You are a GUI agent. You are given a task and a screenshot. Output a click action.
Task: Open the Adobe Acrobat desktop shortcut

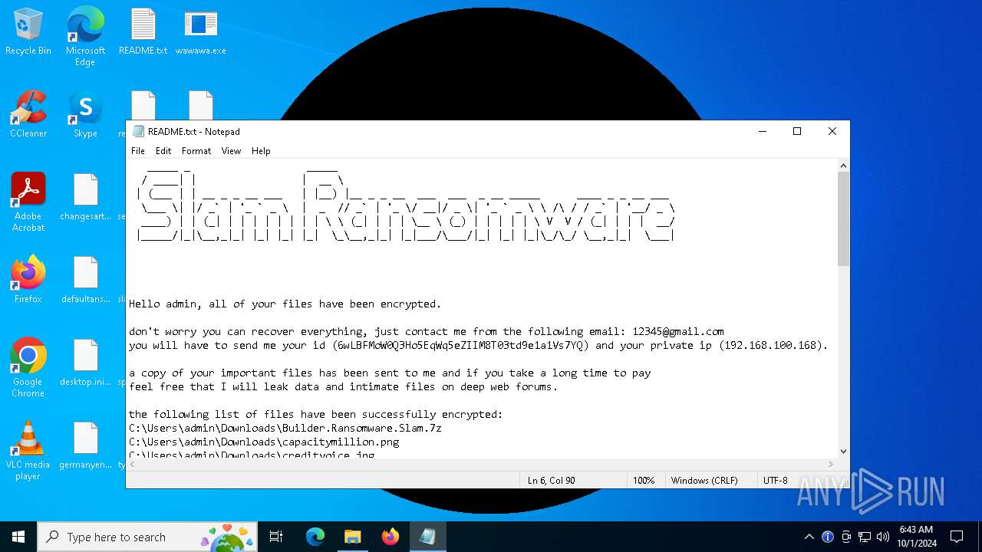tap(28, 202)
